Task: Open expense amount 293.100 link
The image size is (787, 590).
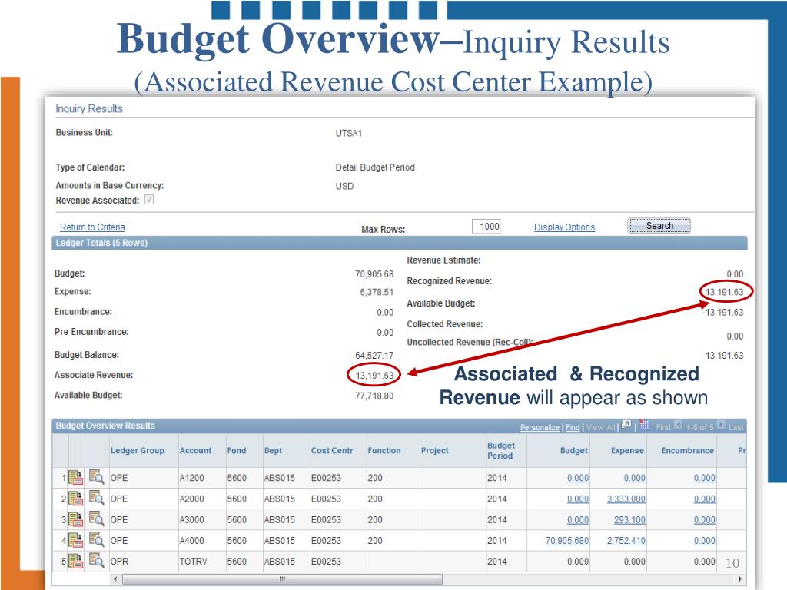Action: pos(629,520)
